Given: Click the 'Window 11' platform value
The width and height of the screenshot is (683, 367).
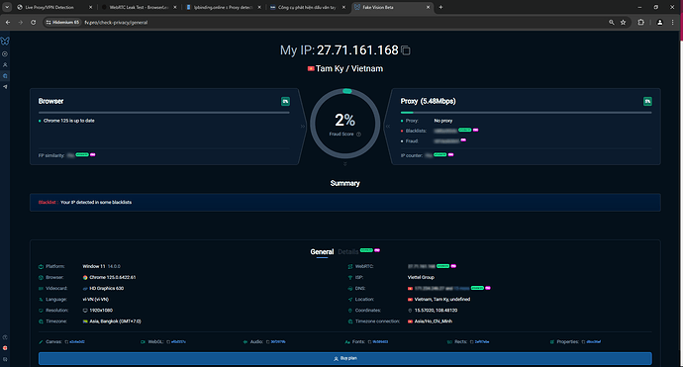Looking at the screenshot, I should pyautogui.click(x=94, y=266).
